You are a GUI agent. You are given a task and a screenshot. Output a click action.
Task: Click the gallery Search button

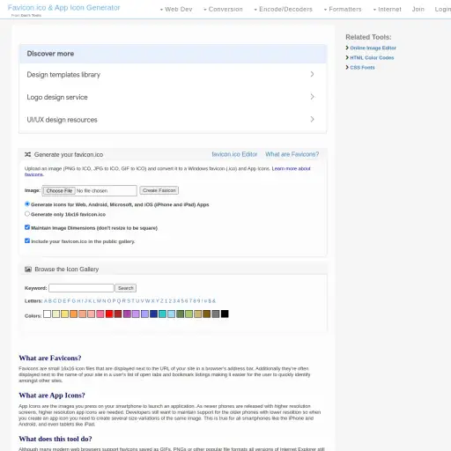click(x=126, y=288)
